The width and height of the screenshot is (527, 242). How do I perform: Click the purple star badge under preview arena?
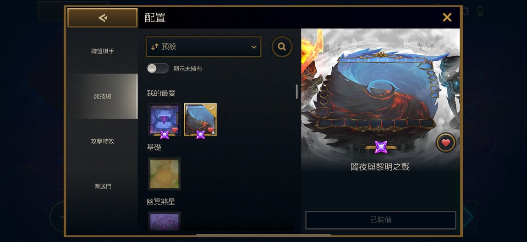381,147
